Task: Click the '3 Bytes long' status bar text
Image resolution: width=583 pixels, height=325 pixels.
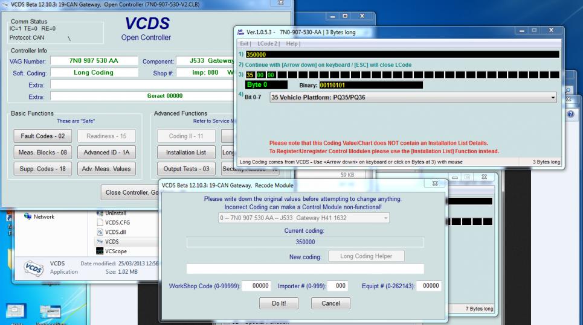Action: 546,162
